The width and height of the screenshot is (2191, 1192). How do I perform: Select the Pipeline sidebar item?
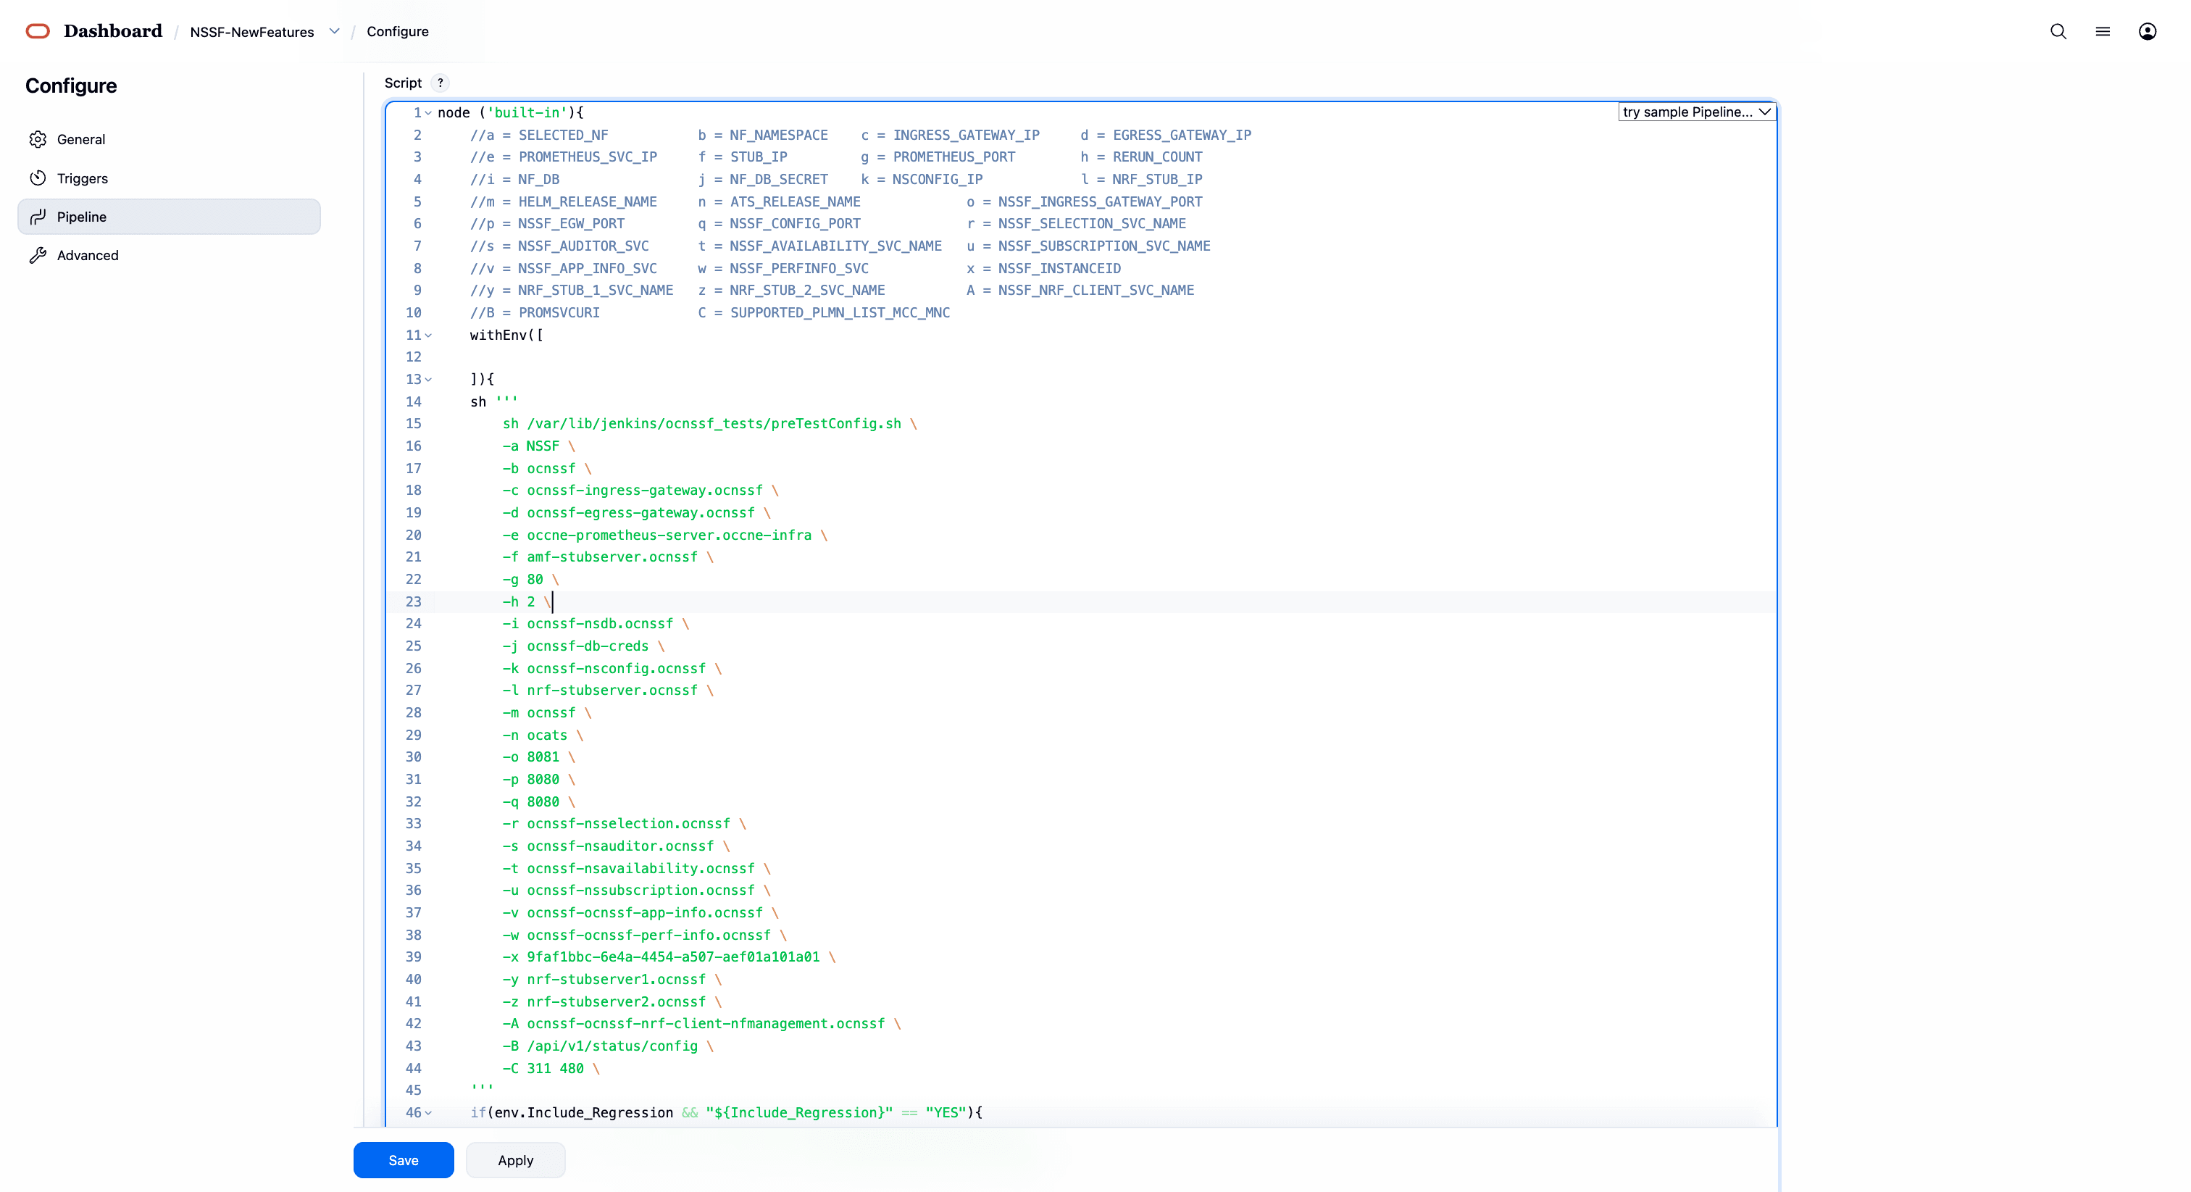coord(170,217)
